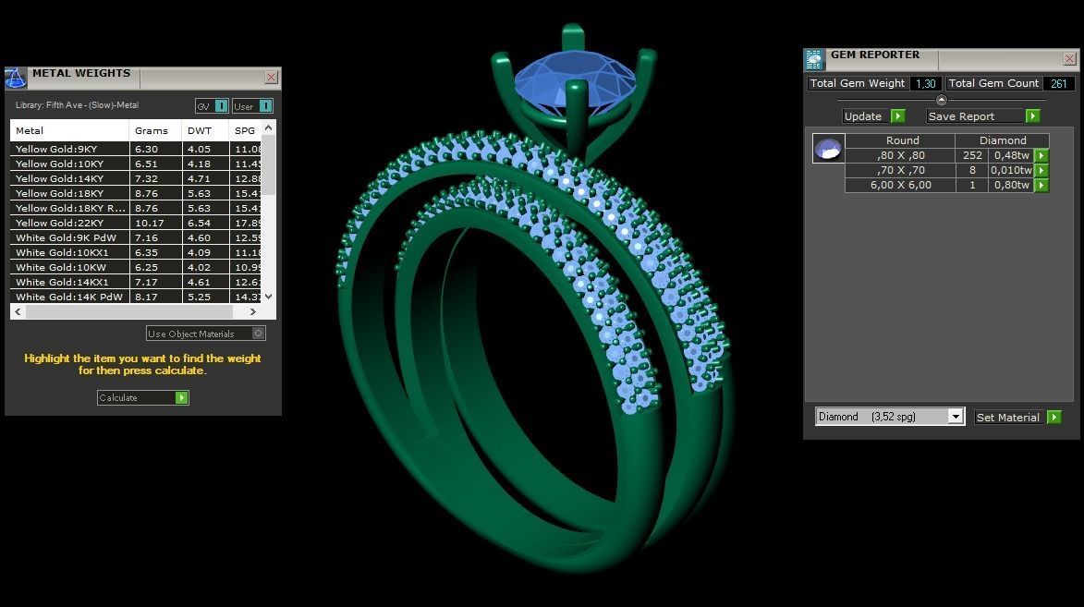Click scroll down arrow in metal list
This screenshot has height=607, width=1084.
268,297
